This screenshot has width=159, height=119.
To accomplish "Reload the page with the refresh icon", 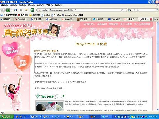I will click(x=16, y=10).
